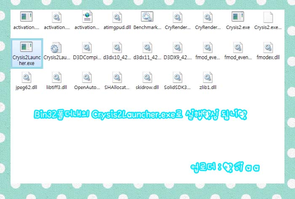Select the activation file with globe web-page icon
Image resolution: width=295 pixels, height=199 pixels.
coord(87,21)
